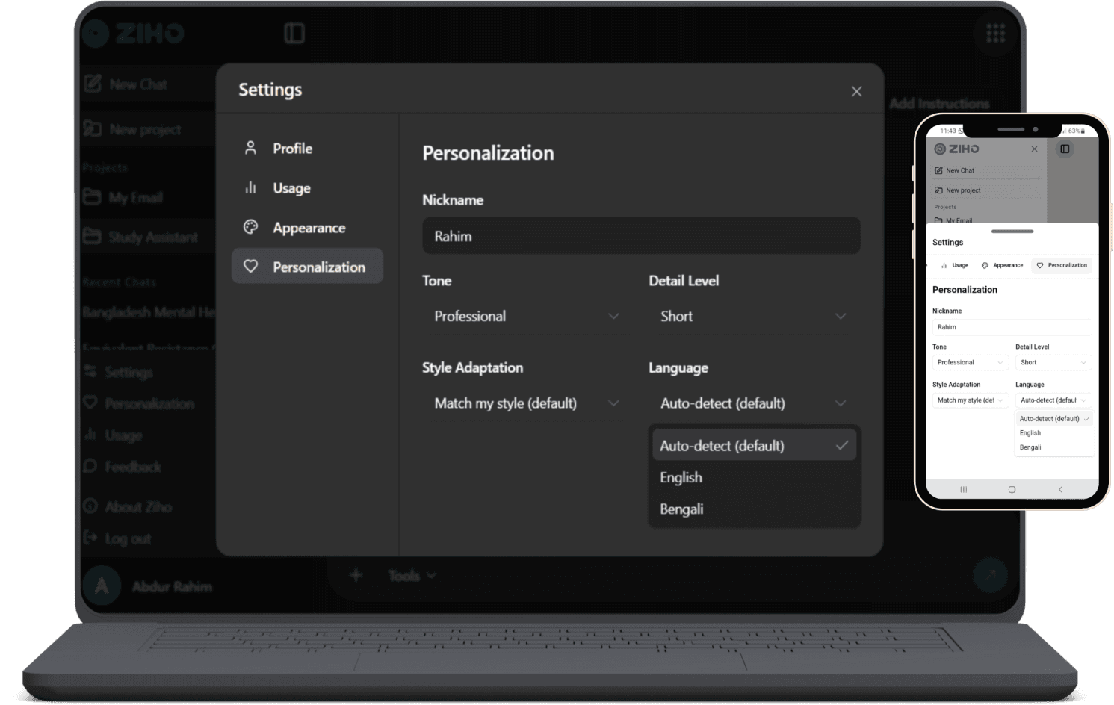Open the apps grid icon in top right
Screen dimensions: 1114x705
point(995,33)
